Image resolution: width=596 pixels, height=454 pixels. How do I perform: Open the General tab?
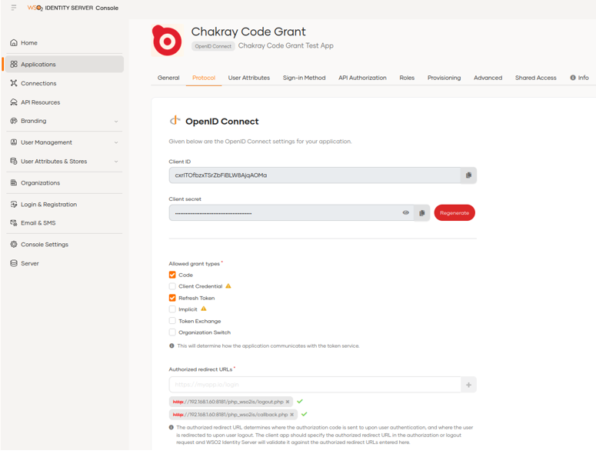(x=168, y=78)
